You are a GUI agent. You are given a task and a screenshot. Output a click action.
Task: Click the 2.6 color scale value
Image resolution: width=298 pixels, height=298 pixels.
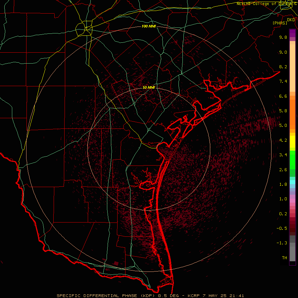(x=283, y=170)
